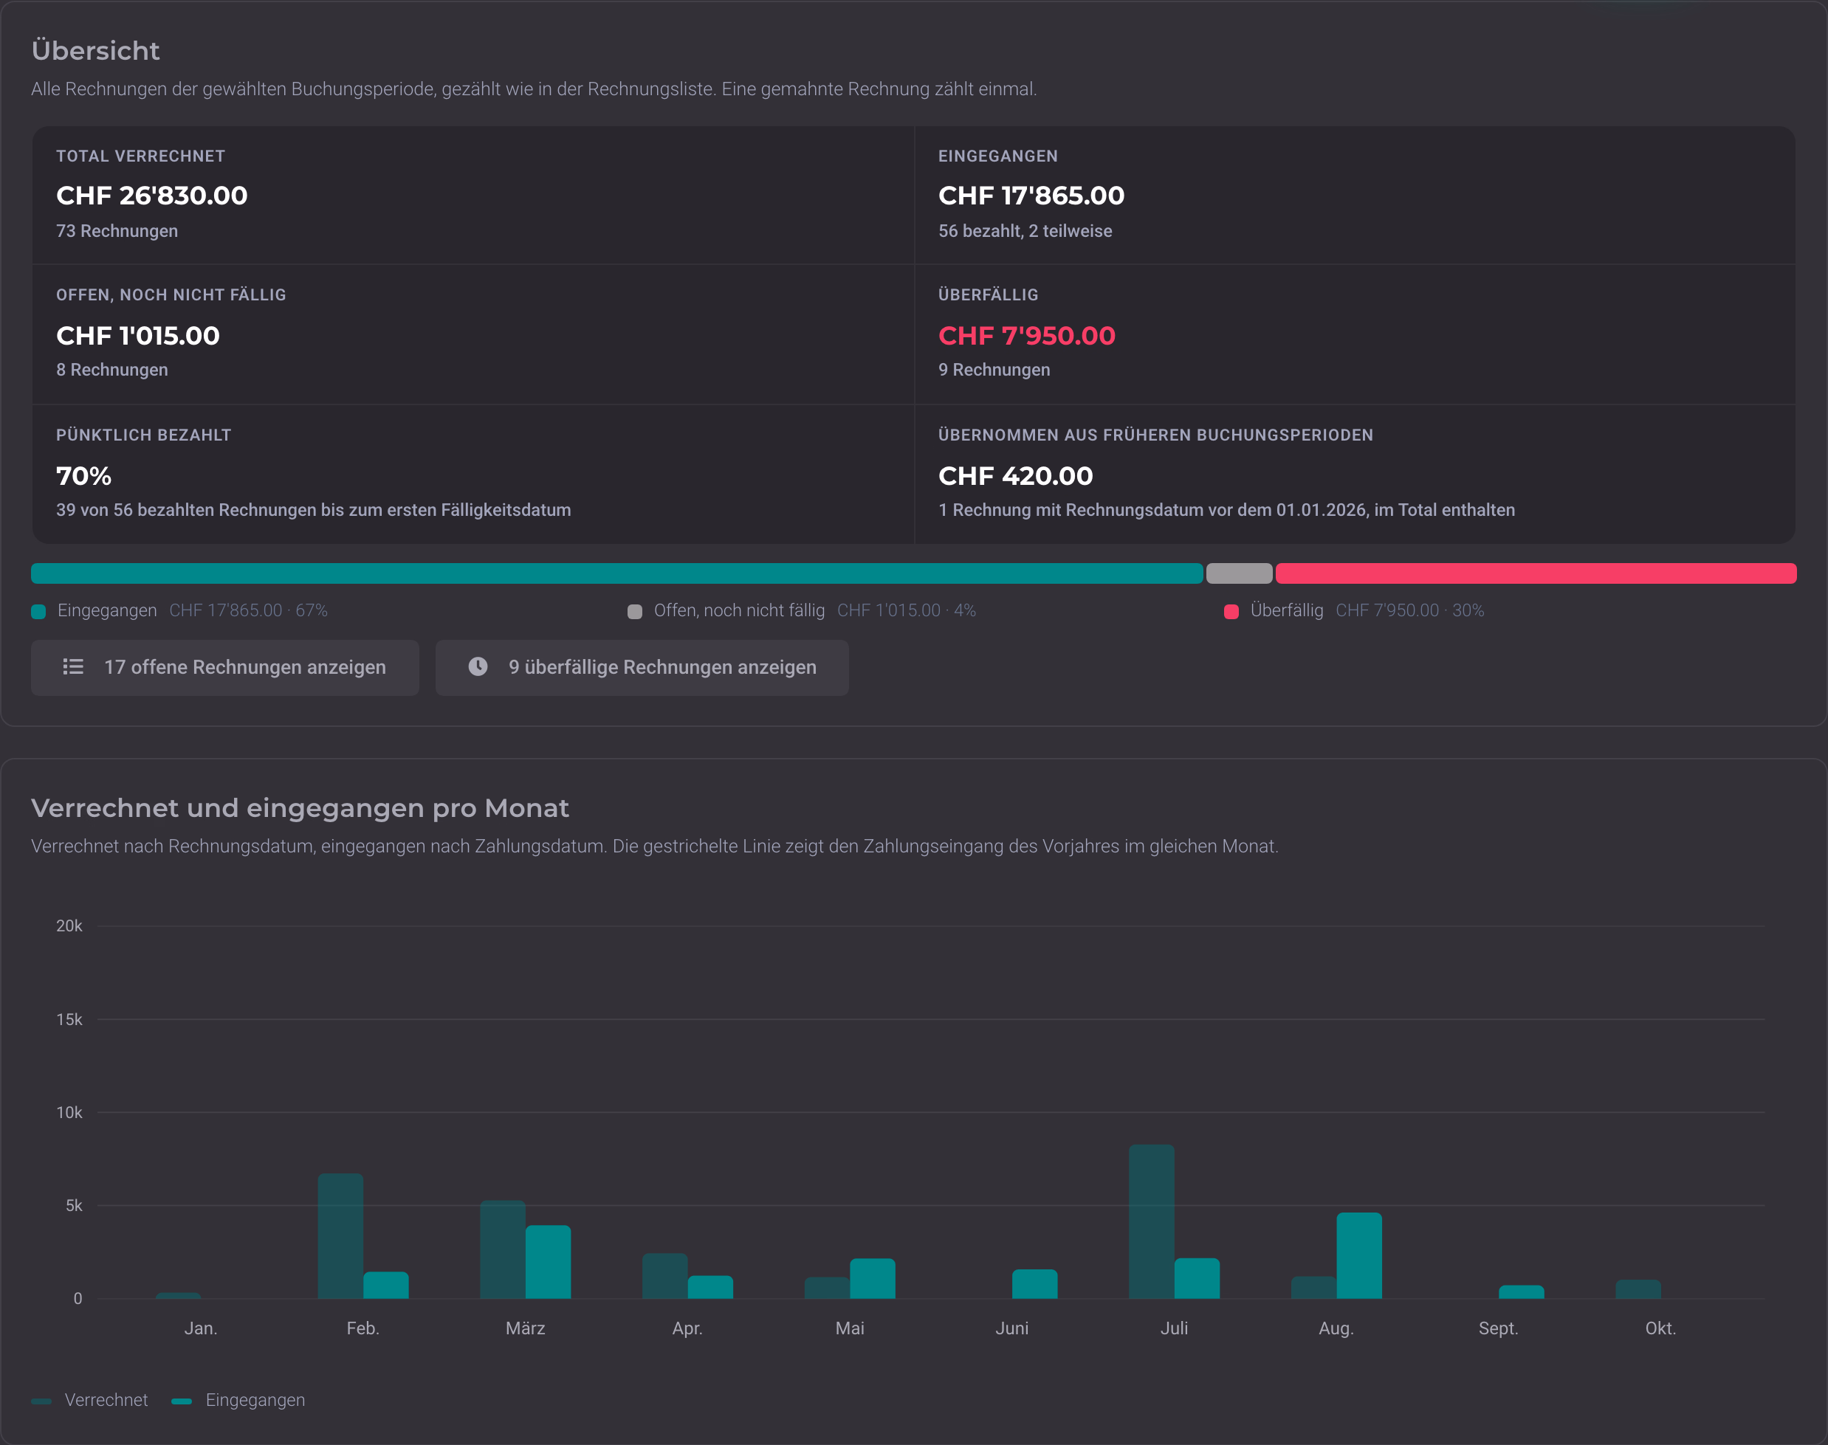This screenshot has width=1828, height=1445.
Task: Click 'Verrechnet und eingegangen pro Monat' heading
Action: pyautogui.click(x=300, y=808)
